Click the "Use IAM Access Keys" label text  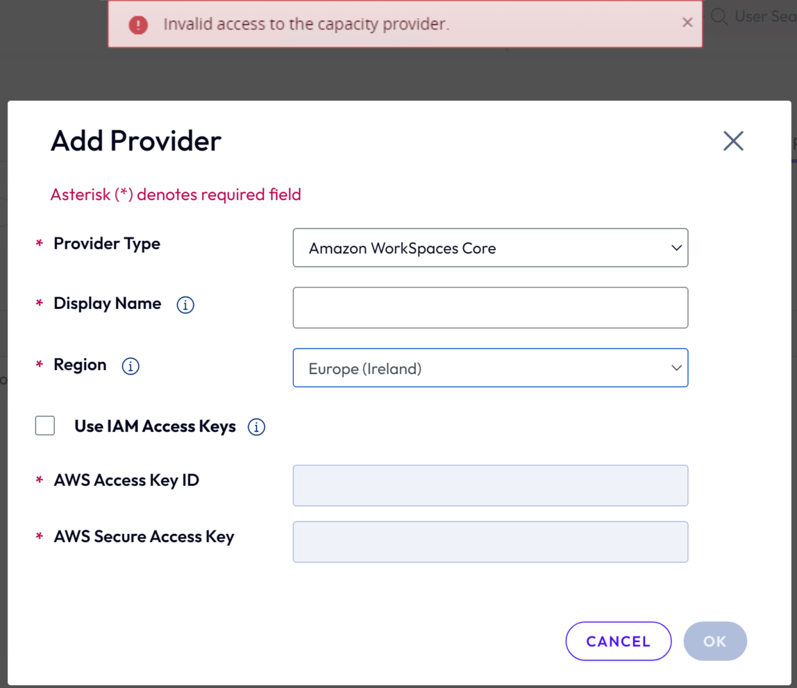155,426
